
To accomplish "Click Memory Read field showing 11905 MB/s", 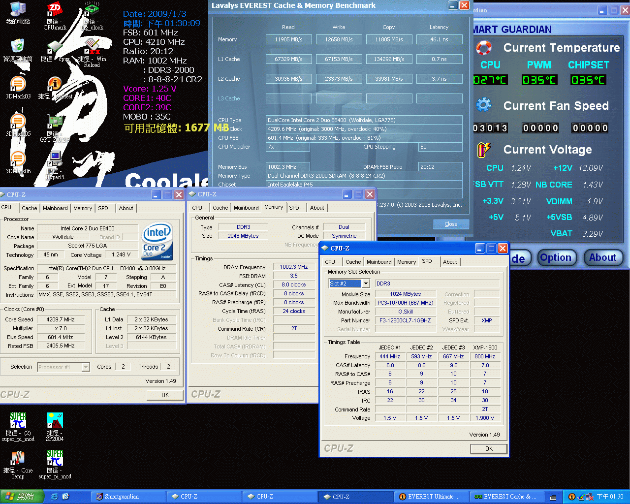I will (x=289, y=39).
